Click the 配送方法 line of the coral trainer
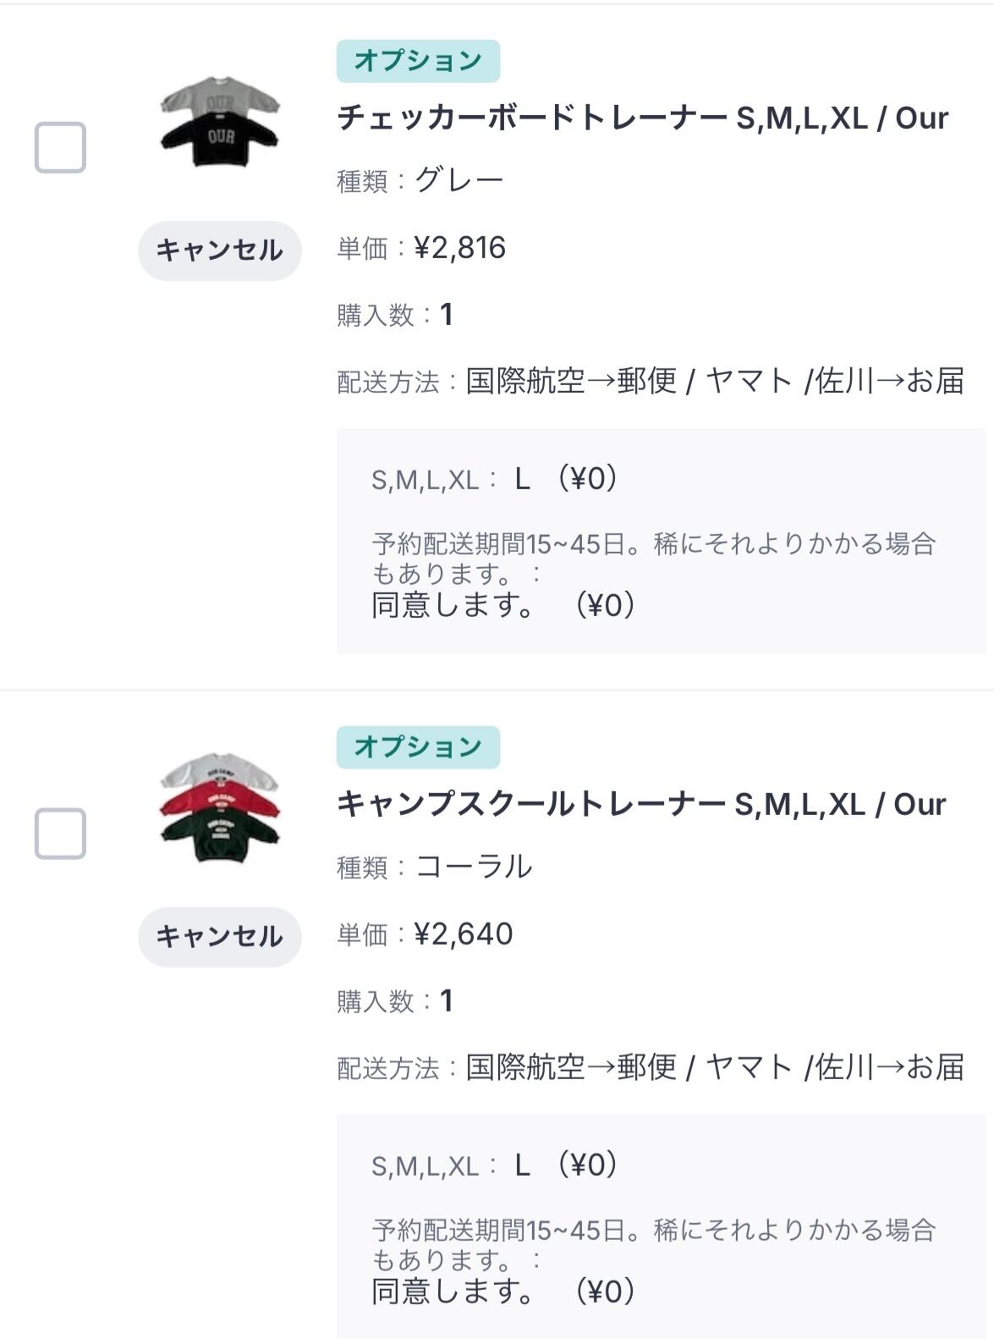 (651, 1068)
